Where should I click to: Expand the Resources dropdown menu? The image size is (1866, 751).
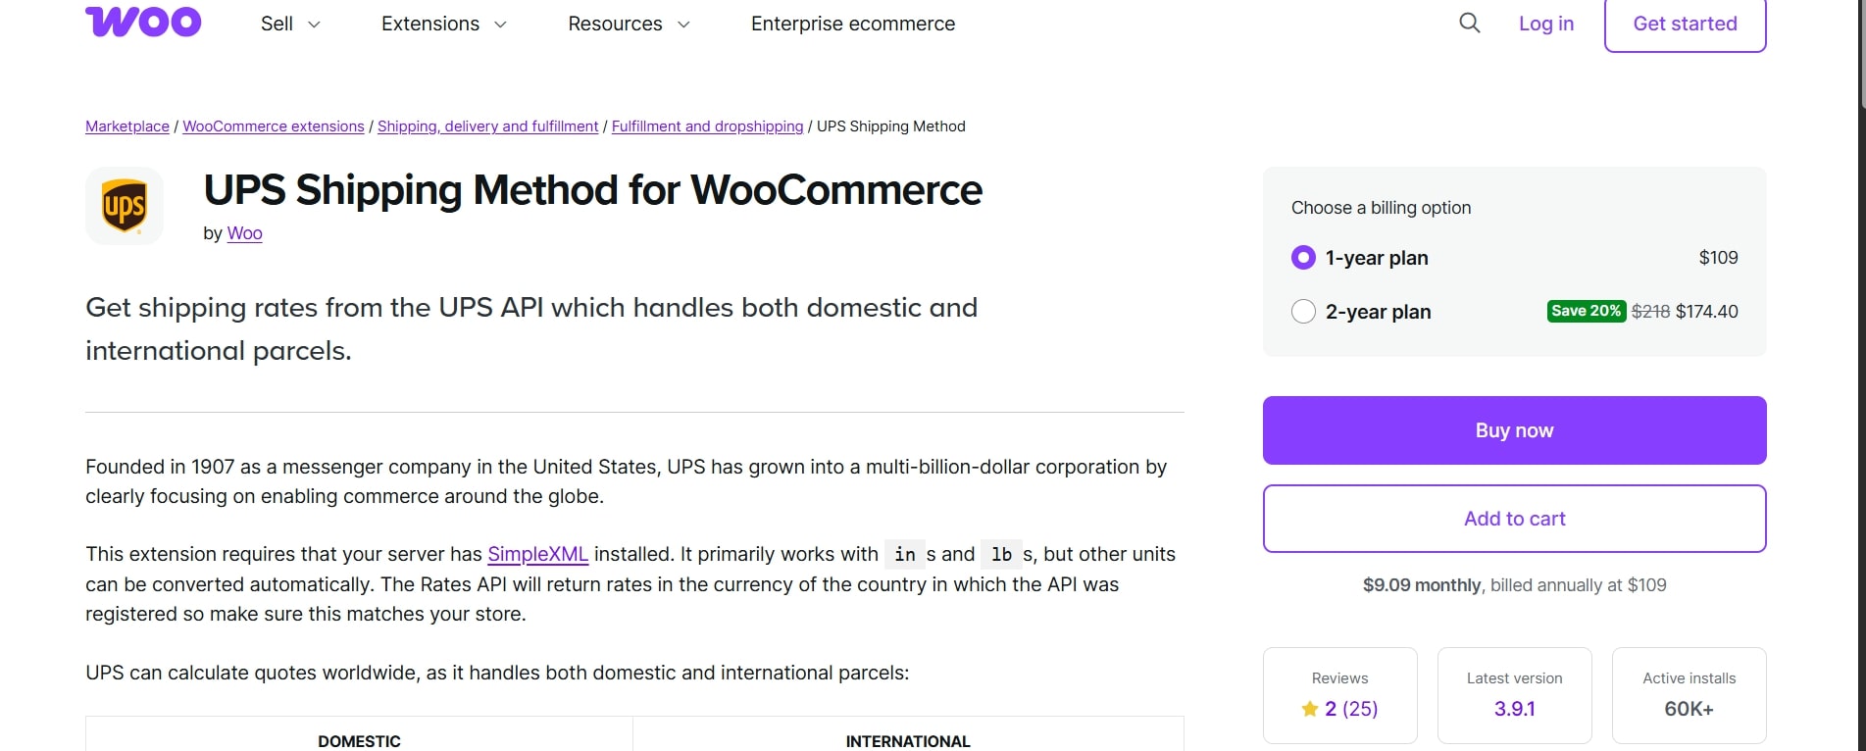tap(629, 24)
